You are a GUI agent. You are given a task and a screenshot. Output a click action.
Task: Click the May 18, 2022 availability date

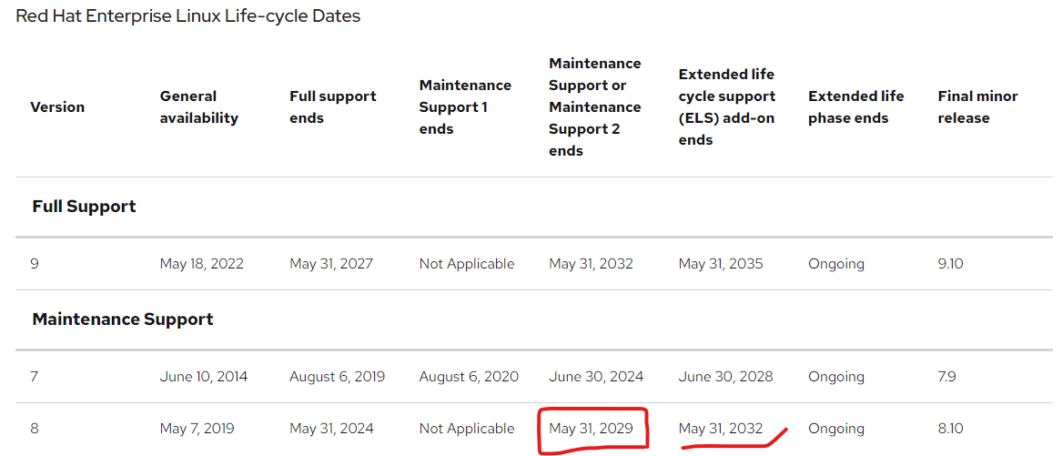click(x=201, y=264)
